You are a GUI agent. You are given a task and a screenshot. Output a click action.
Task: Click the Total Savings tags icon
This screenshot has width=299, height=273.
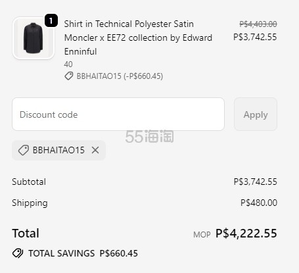(18, 253)
